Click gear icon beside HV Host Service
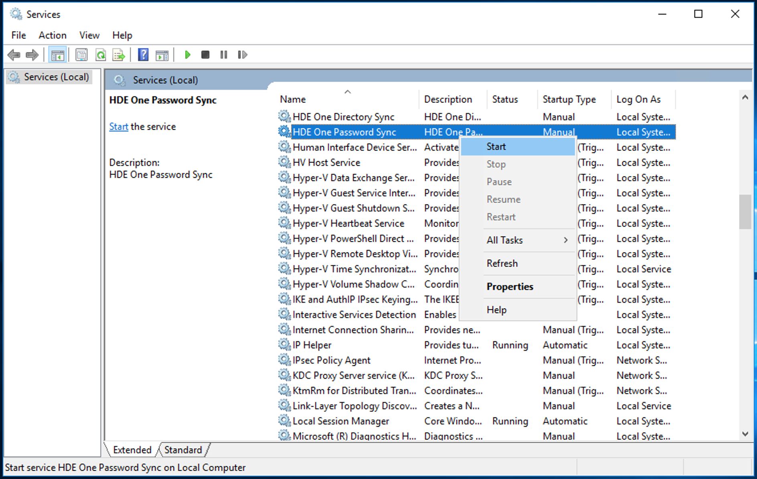Viewport: 757px width, 479px height. tap(284, 162)
